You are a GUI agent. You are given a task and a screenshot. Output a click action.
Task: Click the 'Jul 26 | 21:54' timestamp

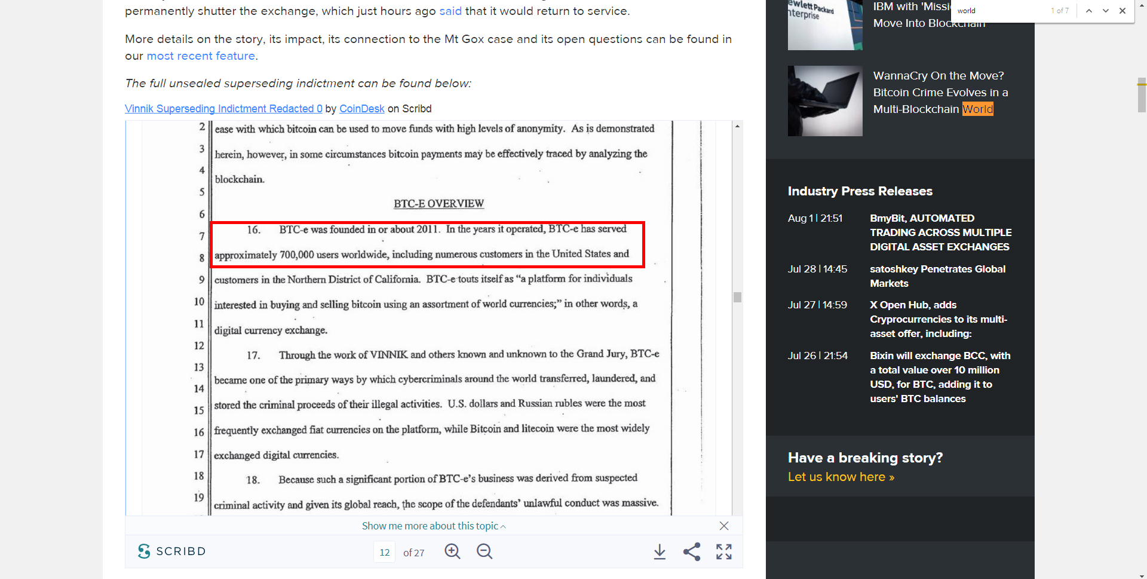tap(818, 356)
